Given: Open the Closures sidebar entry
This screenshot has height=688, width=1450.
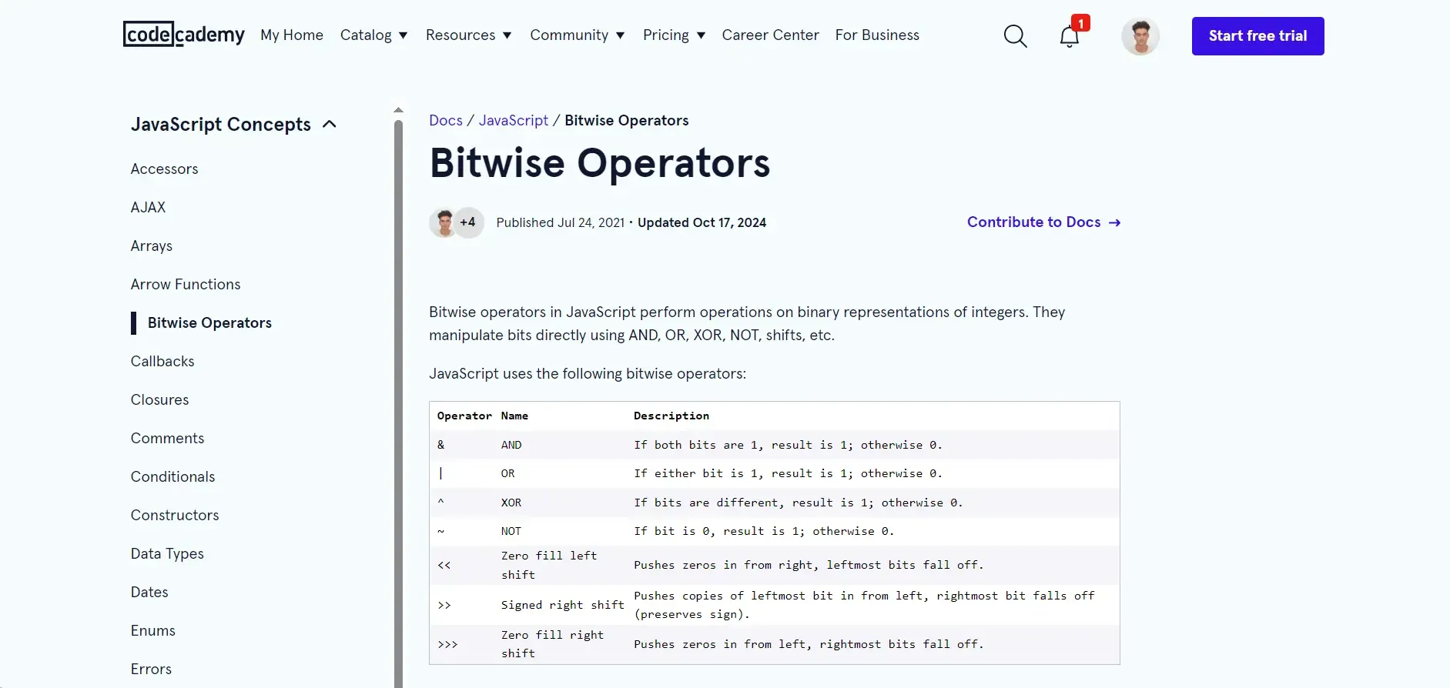Looking at the screenshot, I should pos(159,400).
